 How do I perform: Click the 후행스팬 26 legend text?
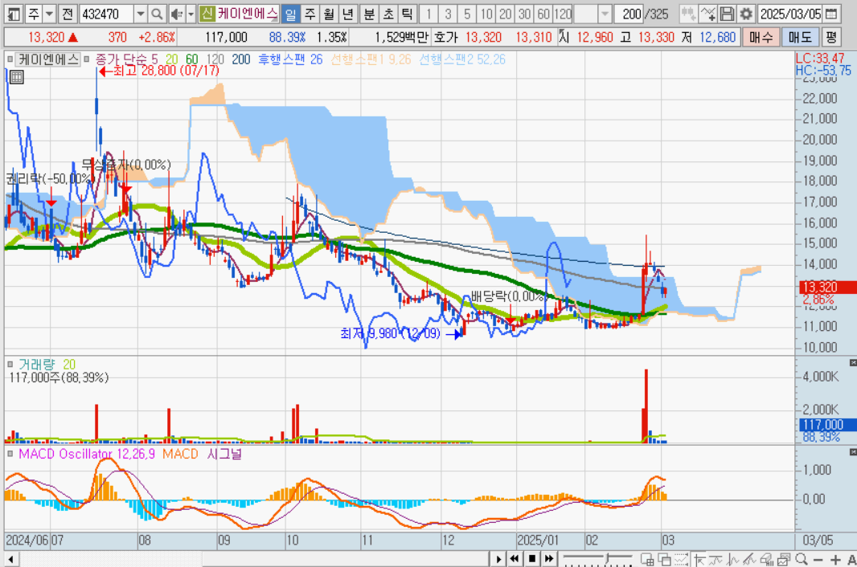click(290, 59)
